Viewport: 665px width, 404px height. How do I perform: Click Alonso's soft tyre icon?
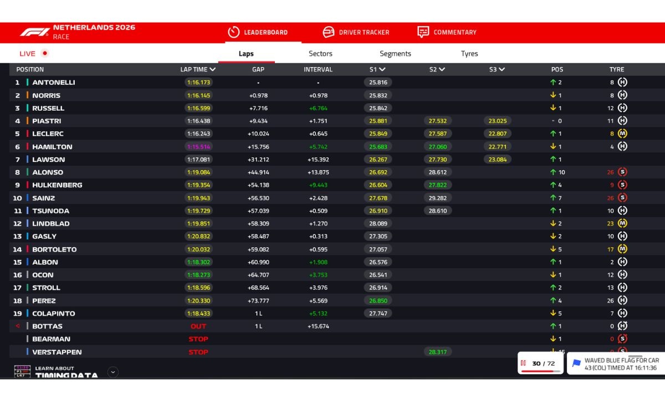(622, 172)
